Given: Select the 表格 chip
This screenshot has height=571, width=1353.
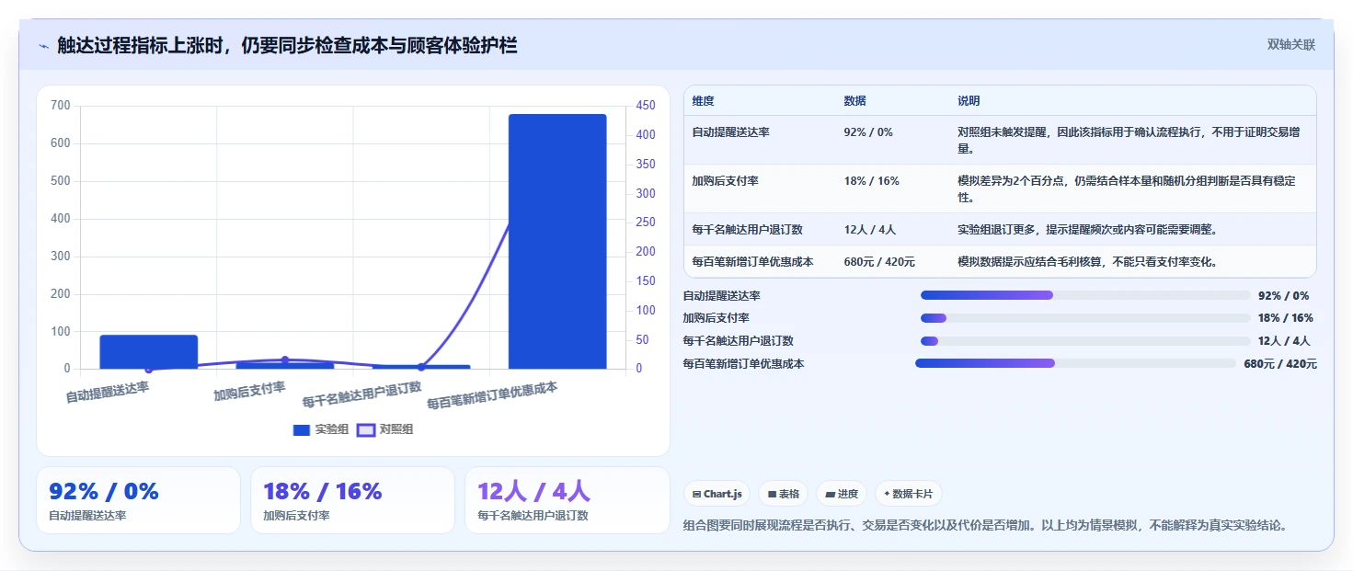Looking at the screenshot, I should [784, 494].
